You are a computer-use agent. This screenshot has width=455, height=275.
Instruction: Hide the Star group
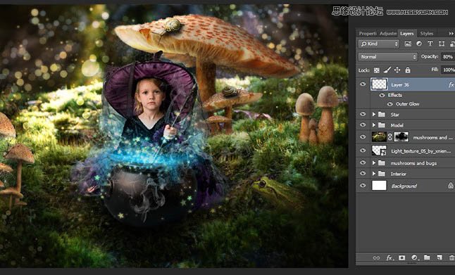click(363, 114)
